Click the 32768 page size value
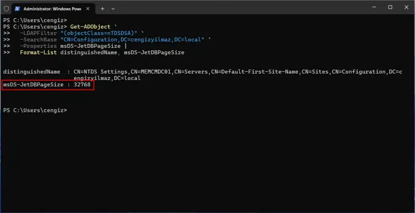The image size is (415, 213). click(82, 84)
